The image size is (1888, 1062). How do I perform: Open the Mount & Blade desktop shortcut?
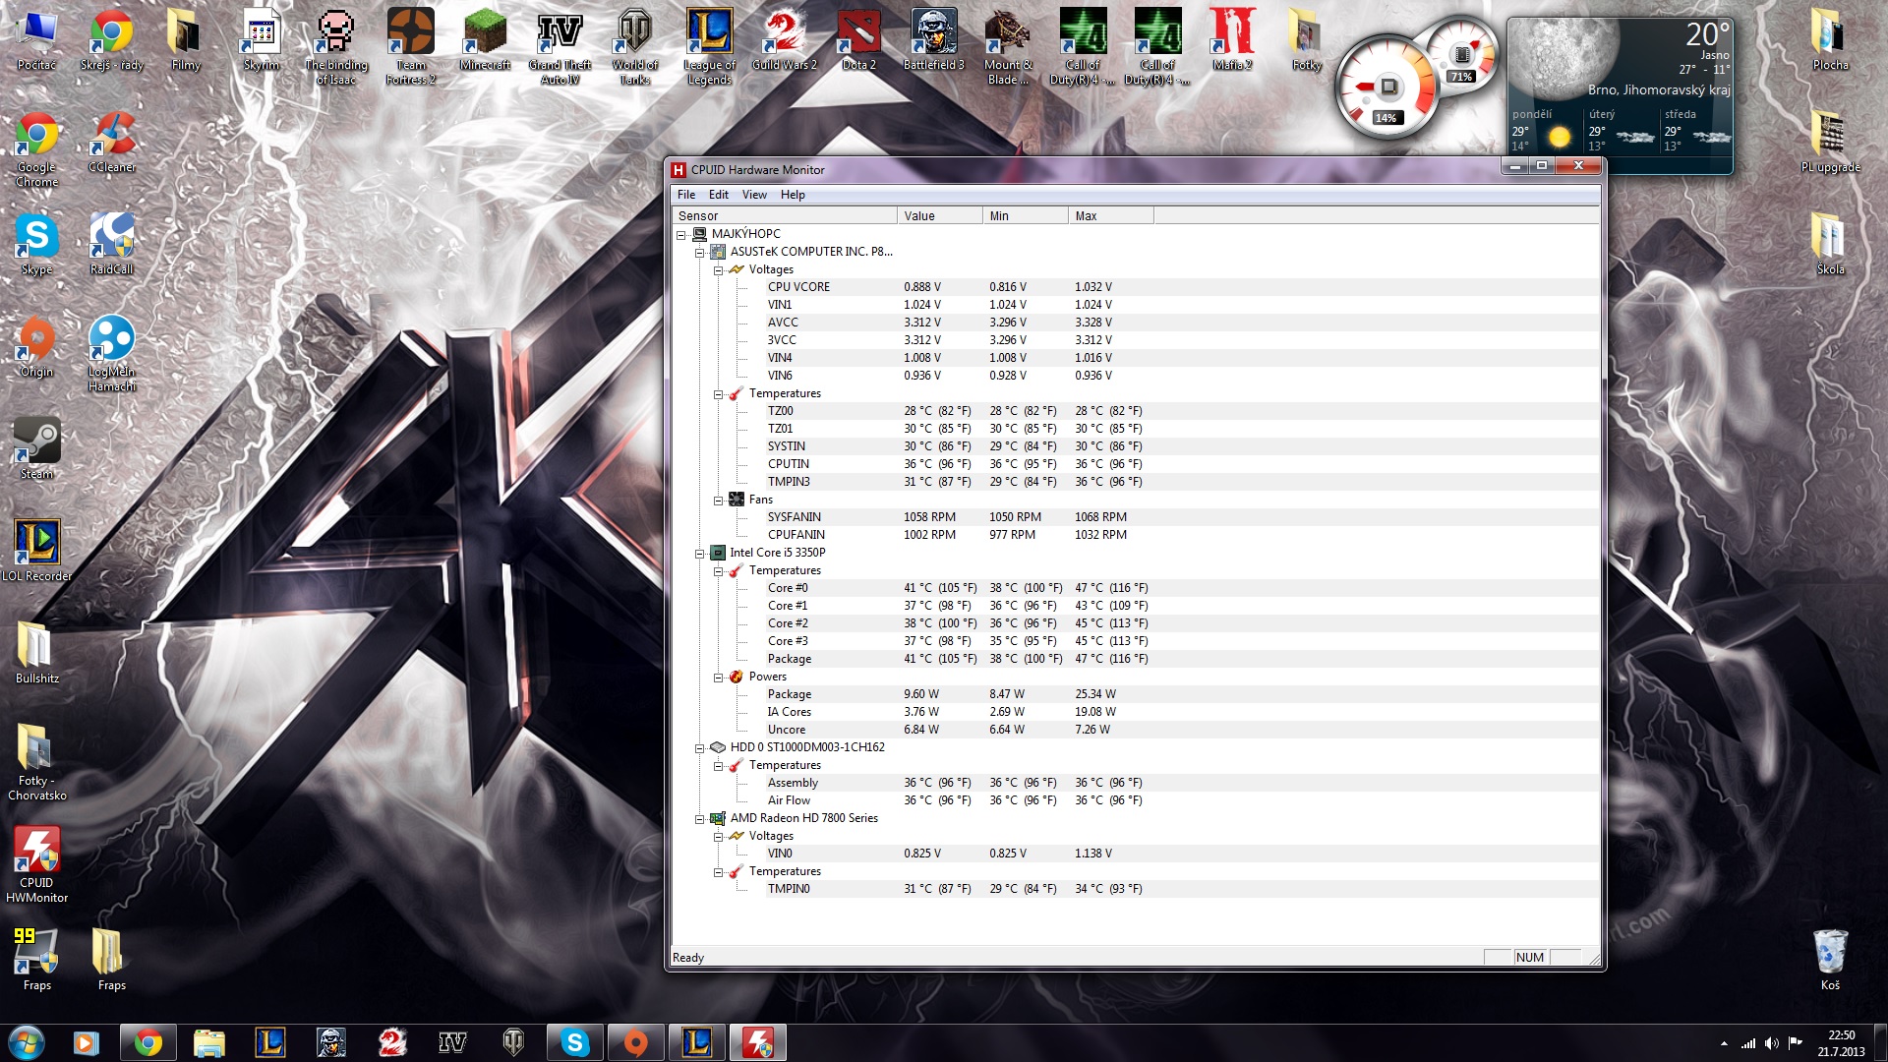coord(1009,47)
